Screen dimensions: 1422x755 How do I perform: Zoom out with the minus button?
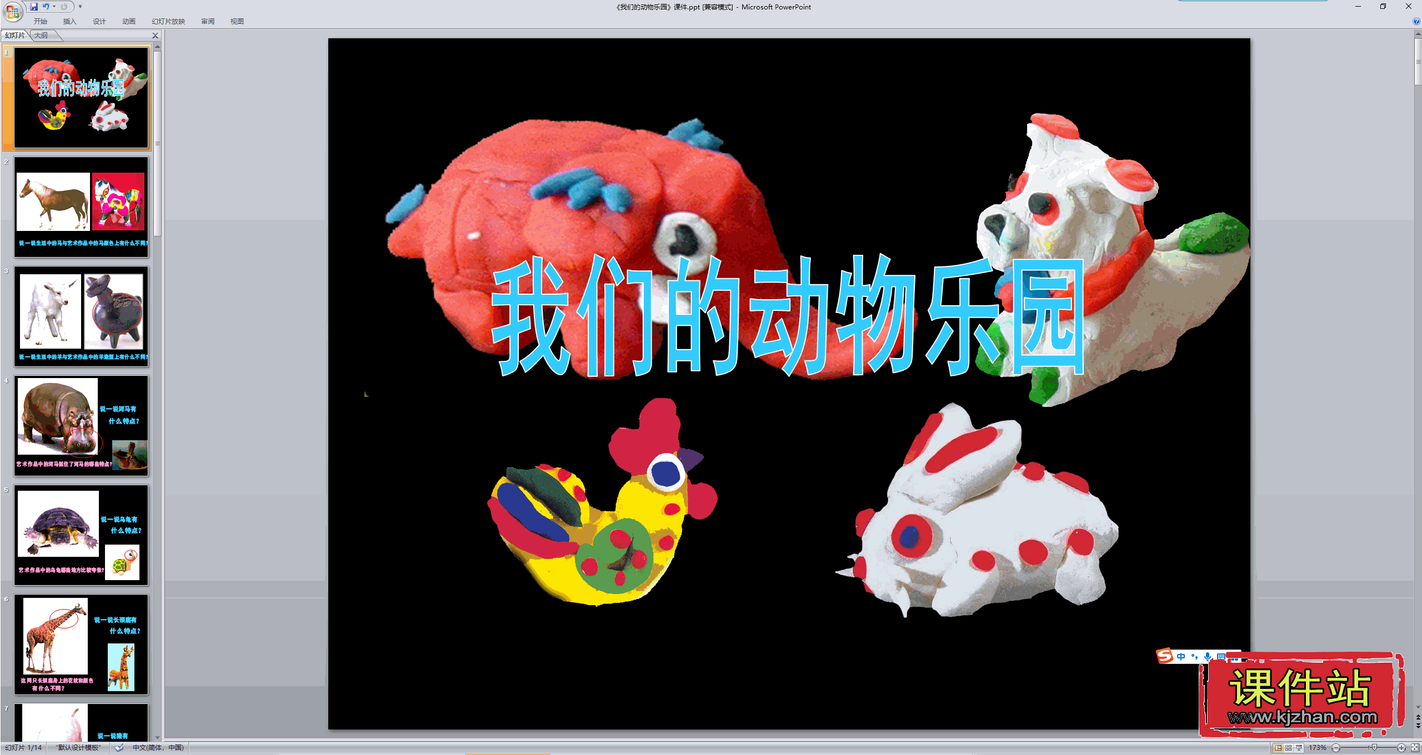click(x=1336, y=748)
